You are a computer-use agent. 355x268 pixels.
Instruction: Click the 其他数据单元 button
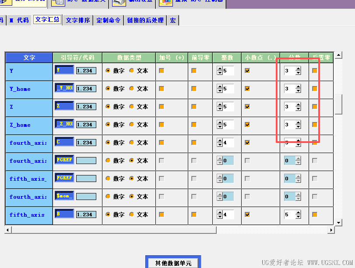[173, 263]
